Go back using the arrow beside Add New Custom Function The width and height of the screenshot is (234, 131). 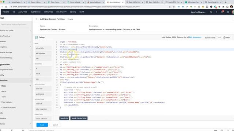[x=37, y=19]
